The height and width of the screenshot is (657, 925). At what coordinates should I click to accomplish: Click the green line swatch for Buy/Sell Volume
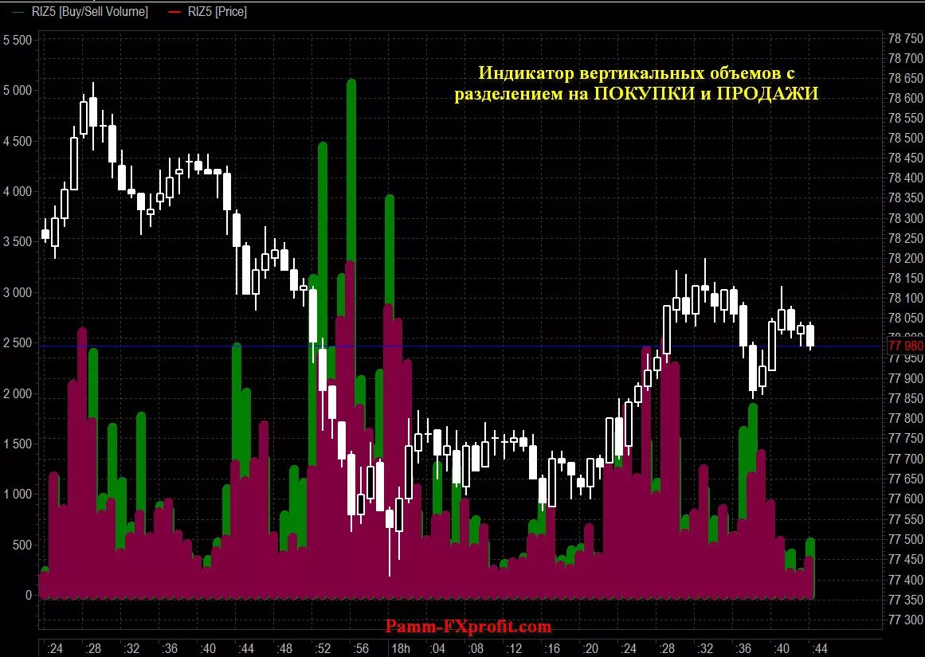(18, 12)
